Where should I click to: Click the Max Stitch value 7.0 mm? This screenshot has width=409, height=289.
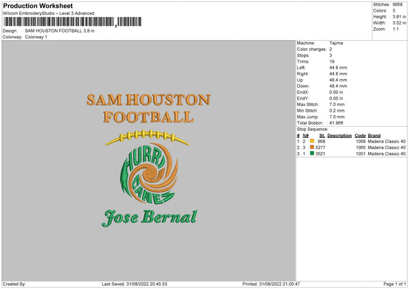[x=337, y=104]
